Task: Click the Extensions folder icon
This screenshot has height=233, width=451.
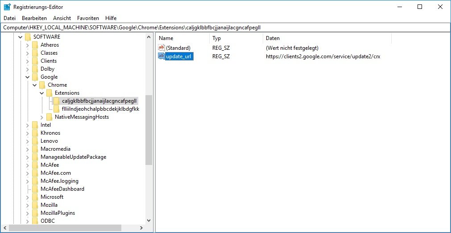Action: (x=50, y=93)
